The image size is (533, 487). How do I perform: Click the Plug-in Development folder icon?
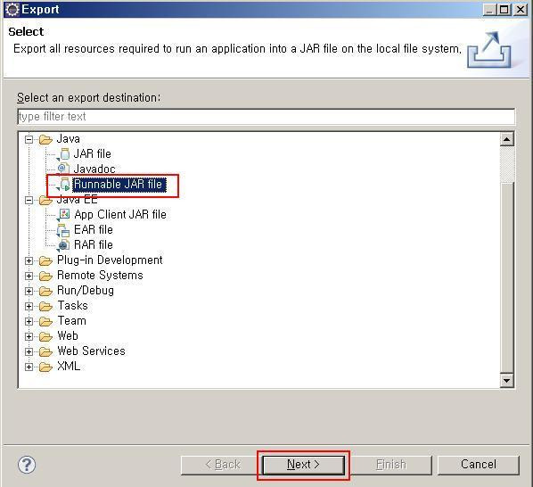(45, 260)
